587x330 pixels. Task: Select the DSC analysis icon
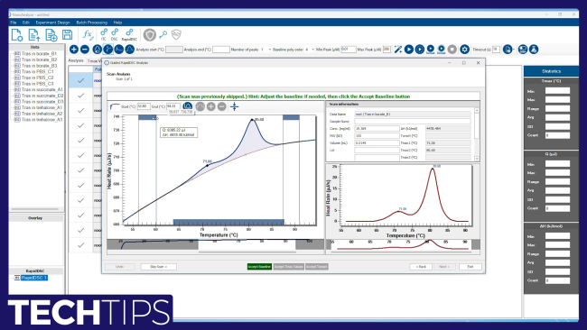pyautogui.click(x=115, y=34)
